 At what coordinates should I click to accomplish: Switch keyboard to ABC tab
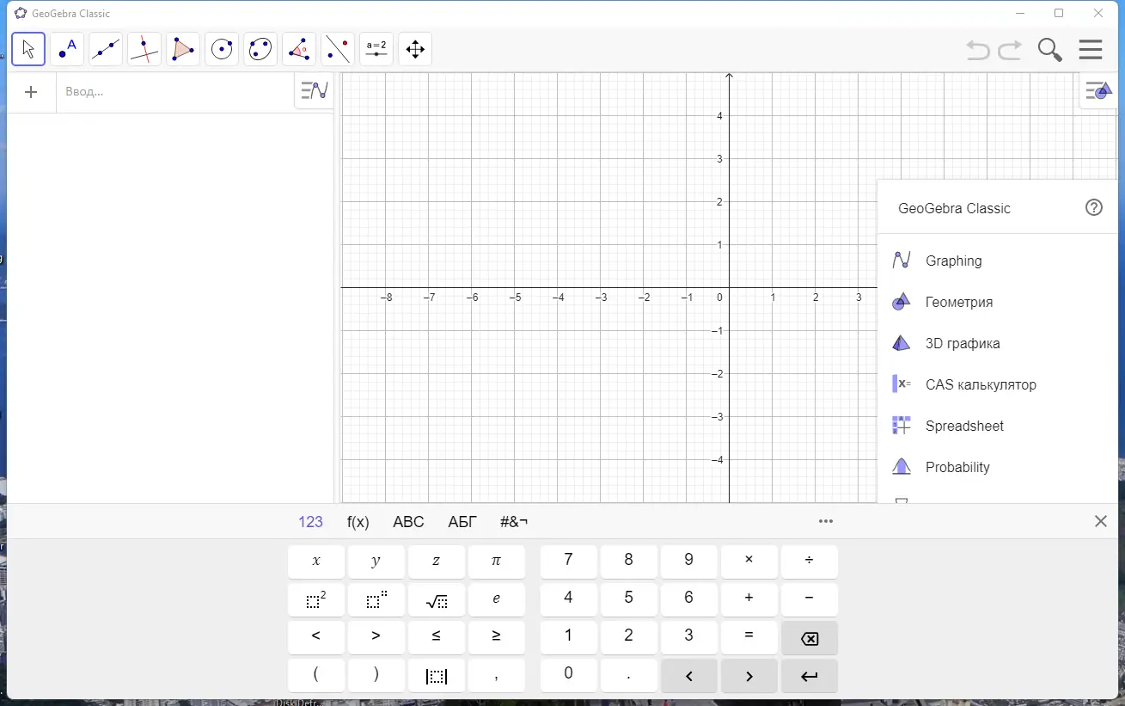click(408, 521)
